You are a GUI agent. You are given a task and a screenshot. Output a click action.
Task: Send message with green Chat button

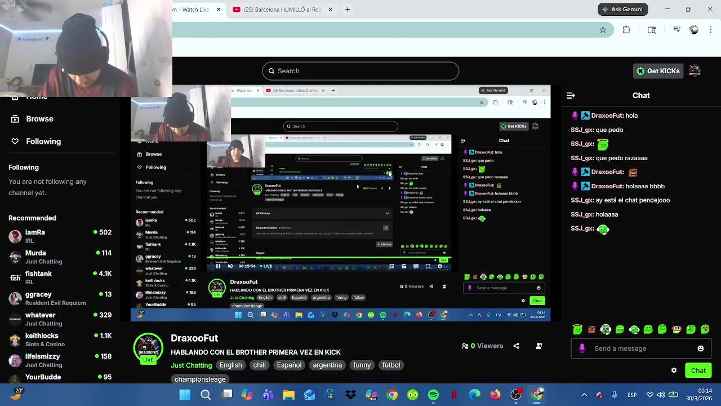[698, 370]
